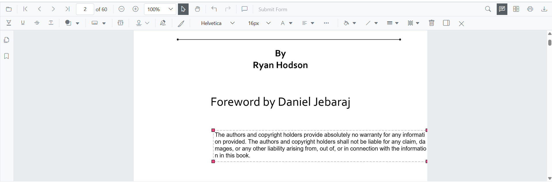Select the highlight text annotation tool
Screen dimensions: 552x183
[x=9, y=23]
